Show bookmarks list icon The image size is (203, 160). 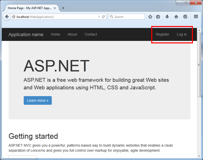[x=158, y=17]
